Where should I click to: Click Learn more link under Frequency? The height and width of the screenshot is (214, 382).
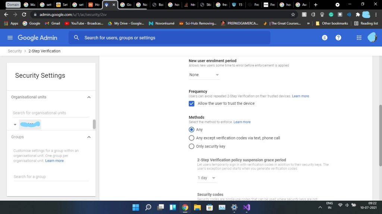click(300, 96)
